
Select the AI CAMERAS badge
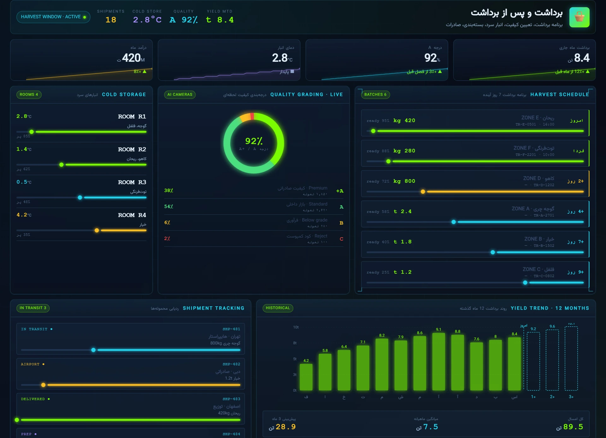coord(180,94)
